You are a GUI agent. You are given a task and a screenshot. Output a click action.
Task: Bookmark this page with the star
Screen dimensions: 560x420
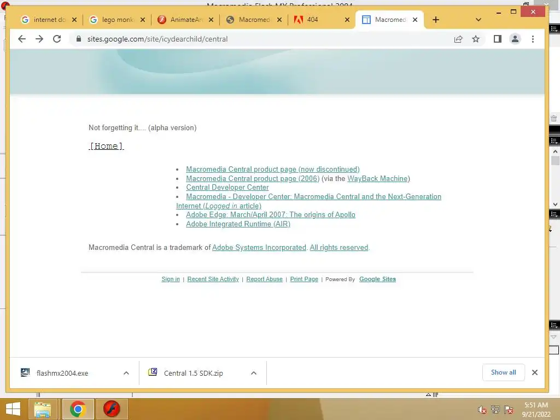tap(476, 39)
